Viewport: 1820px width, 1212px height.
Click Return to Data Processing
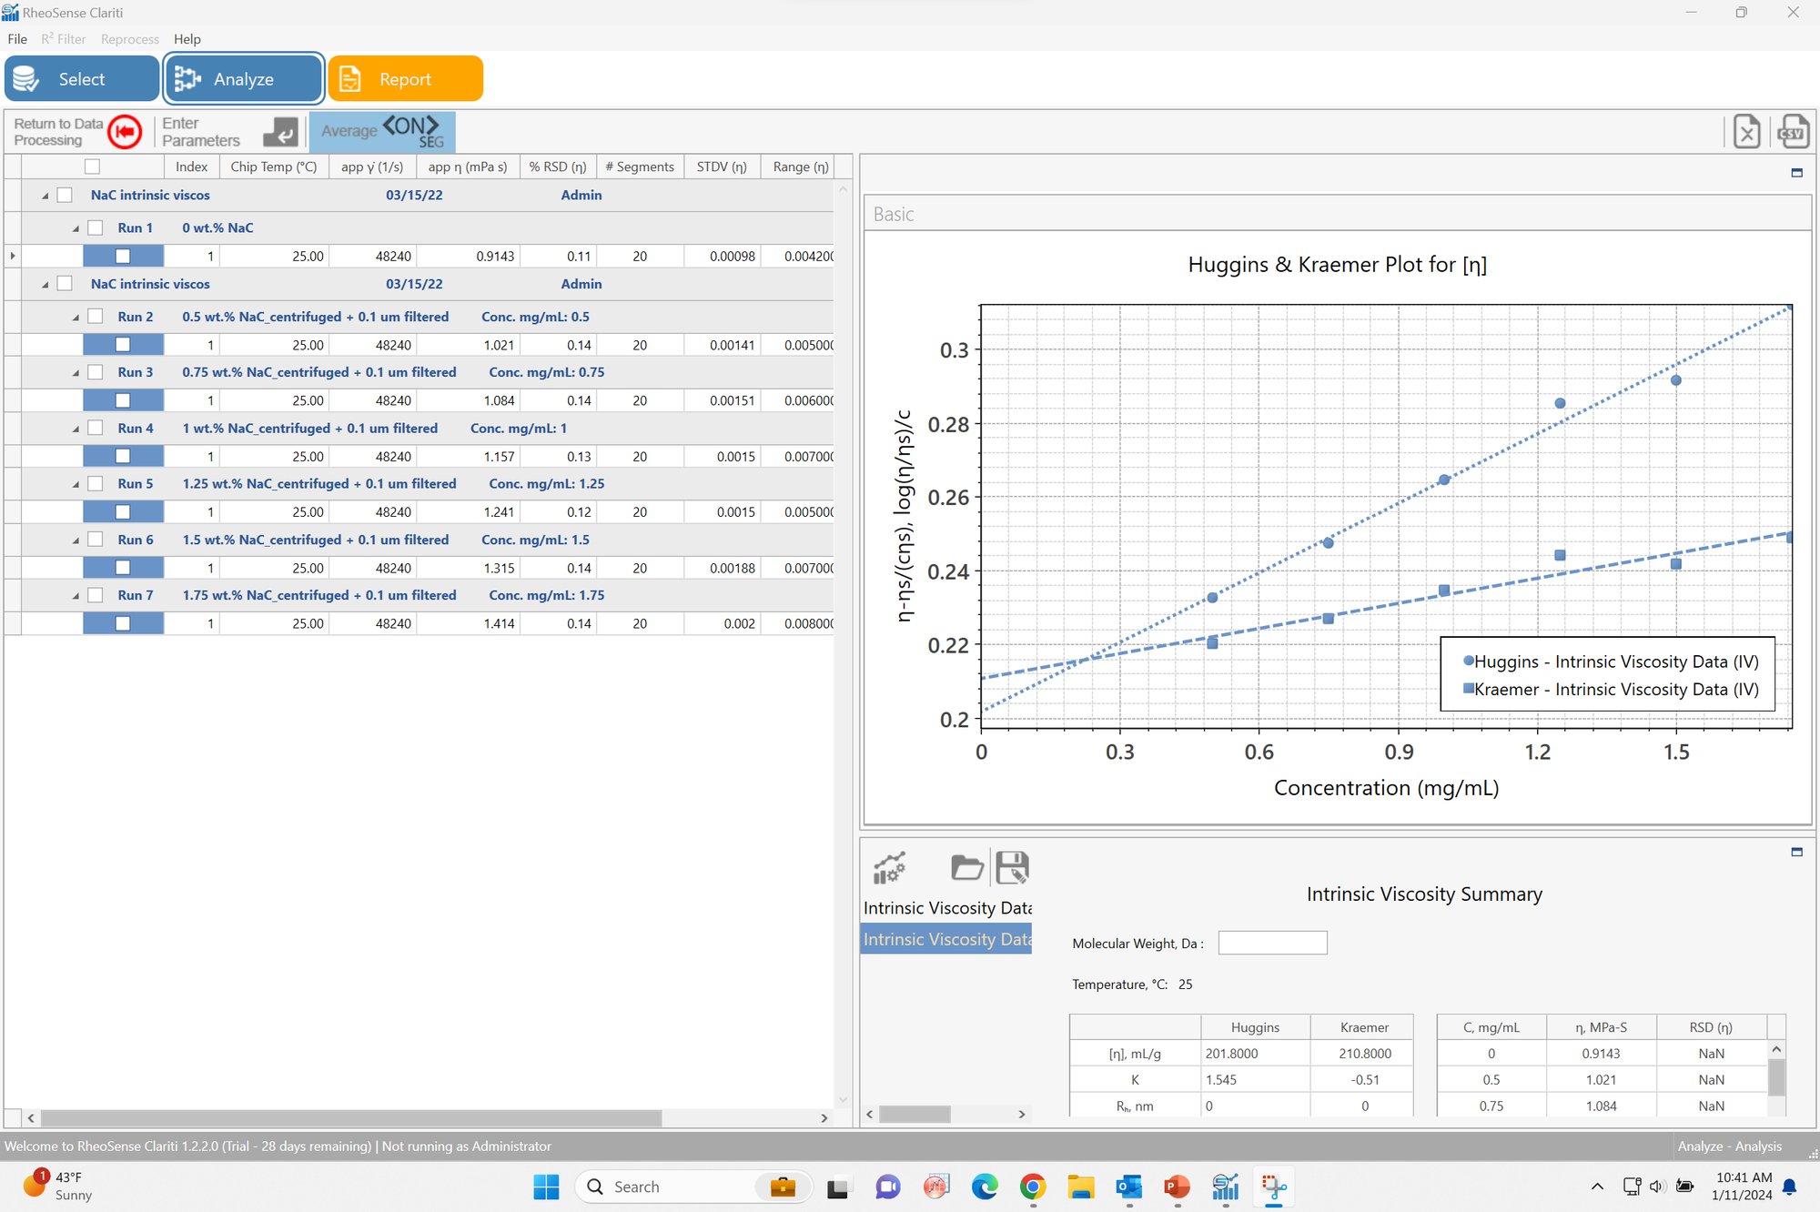click(77, 131)
